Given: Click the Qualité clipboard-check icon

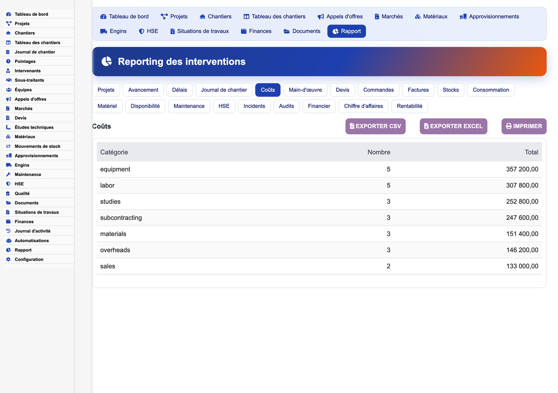Looking at the screenshot, I should click(x=8, y=193).
